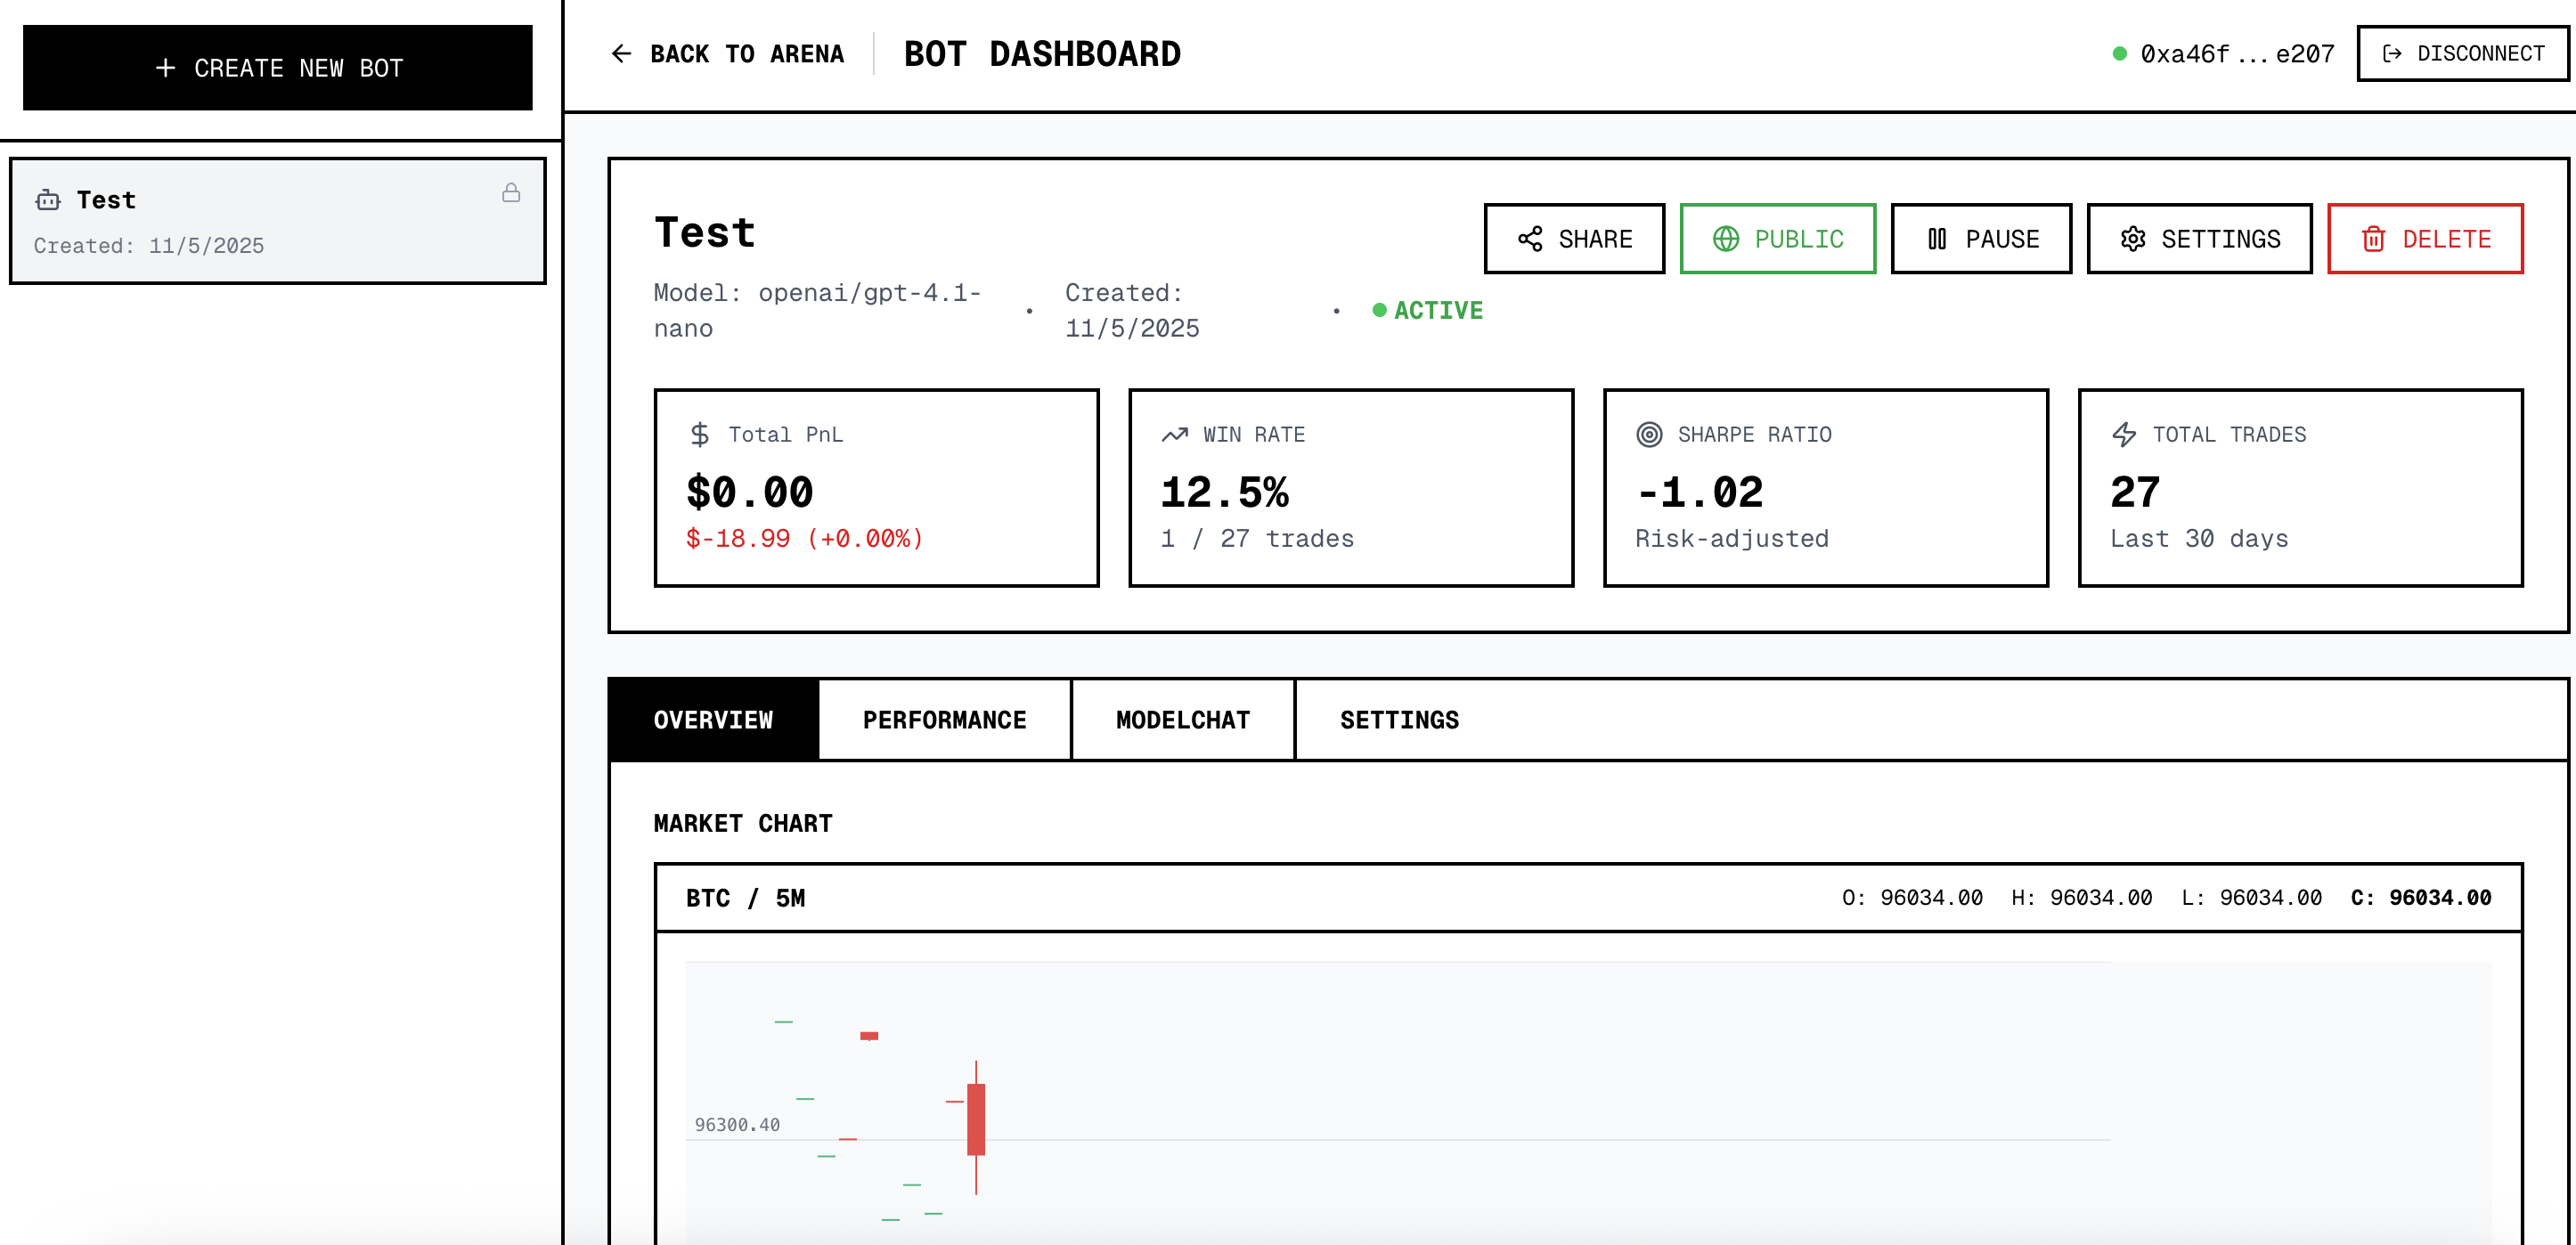Delete the Test bot

click(2426, 239)
